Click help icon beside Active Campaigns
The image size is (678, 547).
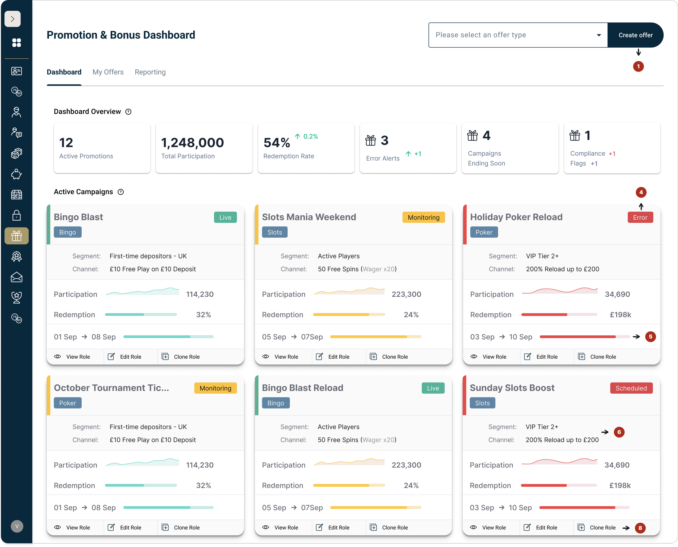(121, 192)
